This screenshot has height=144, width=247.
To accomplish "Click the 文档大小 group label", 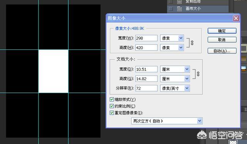I will coord(125,59).
